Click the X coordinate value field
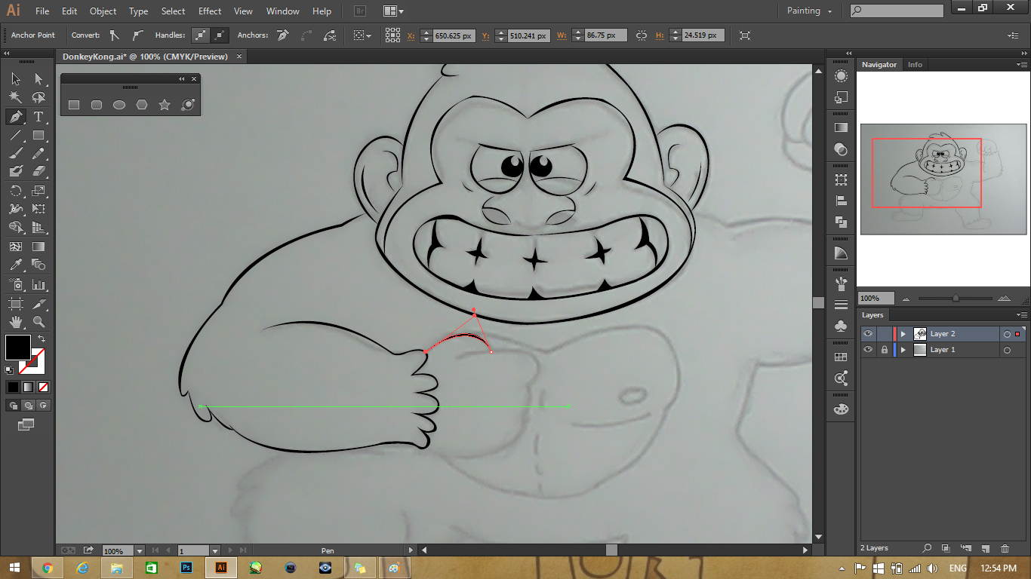 pyautogui.click(x=454, y=35)
